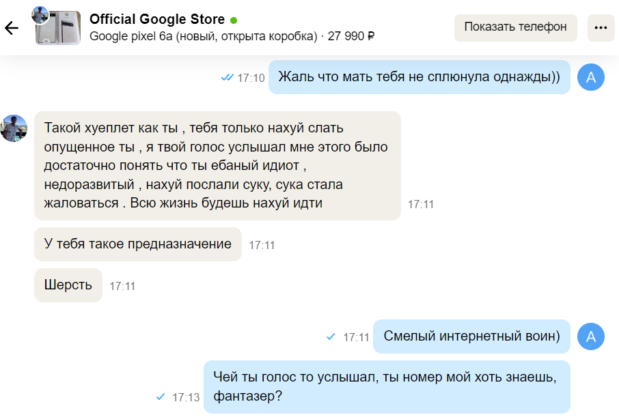
Task: Click the single checkmark beside 17:13
Action: [x=161, y=397]
